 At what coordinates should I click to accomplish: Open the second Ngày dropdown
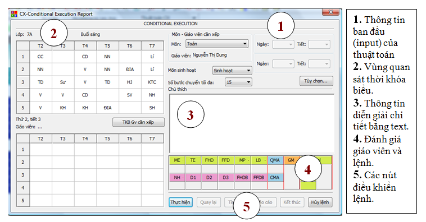283,64
